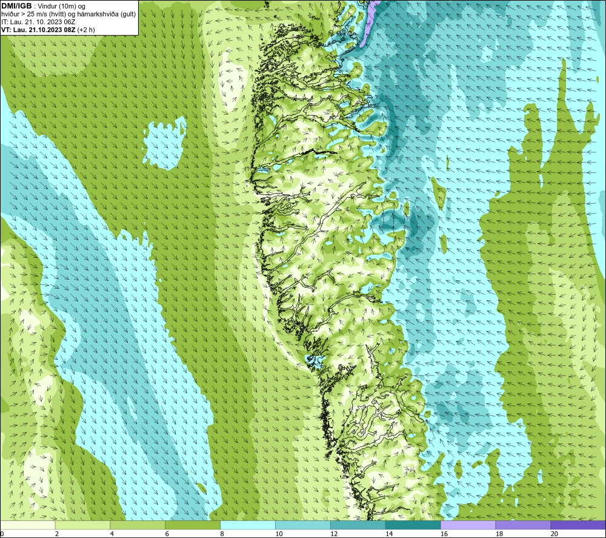Viewport: 606px width, 538px height.
Task: Click the 'IT: Lau. 21. 10. 2023 06Z' line
Action: (x=38, y=22)
